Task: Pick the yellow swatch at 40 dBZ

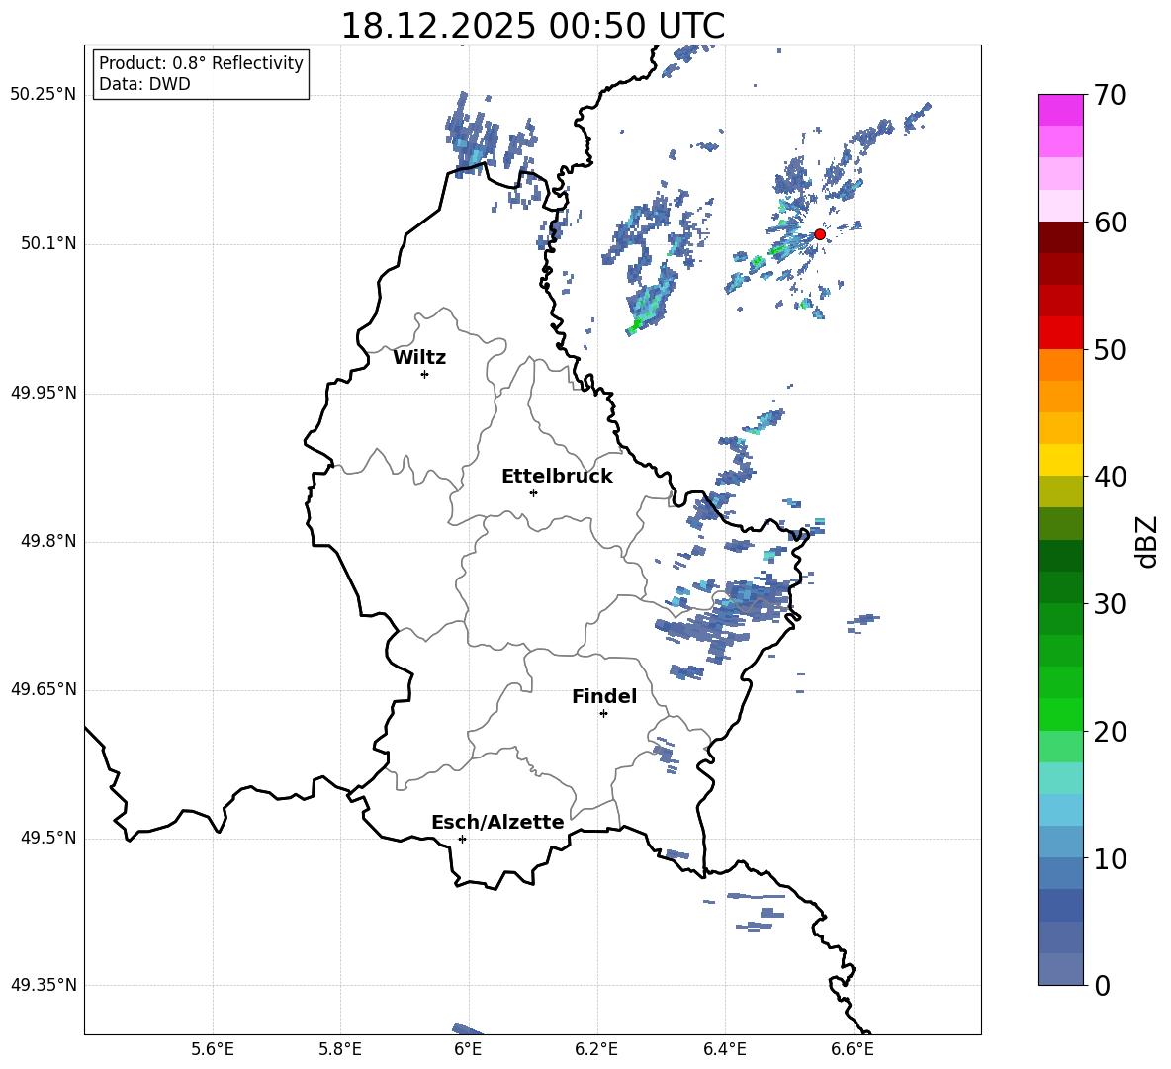Action: click(x=1060, y=460)
